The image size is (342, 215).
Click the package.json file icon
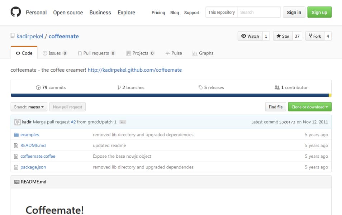[x=16, y=167]
